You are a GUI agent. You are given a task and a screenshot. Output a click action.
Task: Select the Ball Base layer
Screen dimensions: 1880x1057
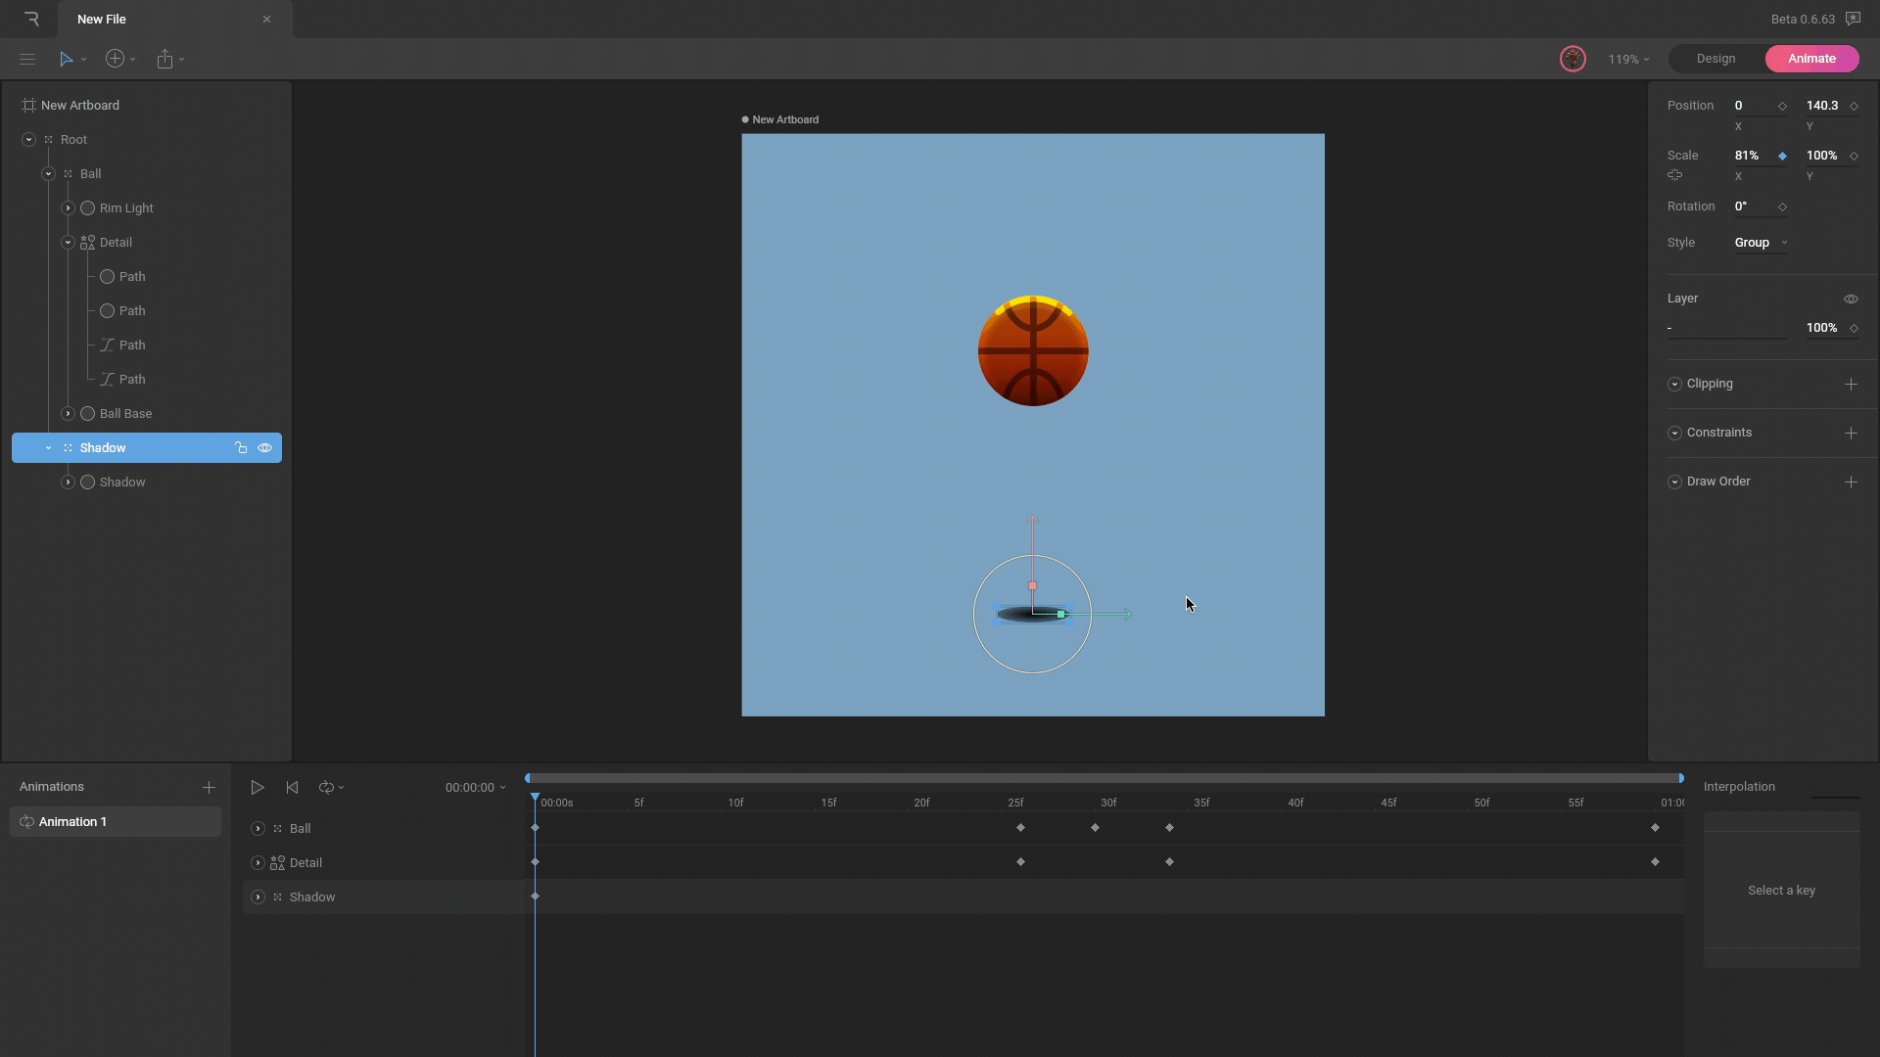[125, 414]
